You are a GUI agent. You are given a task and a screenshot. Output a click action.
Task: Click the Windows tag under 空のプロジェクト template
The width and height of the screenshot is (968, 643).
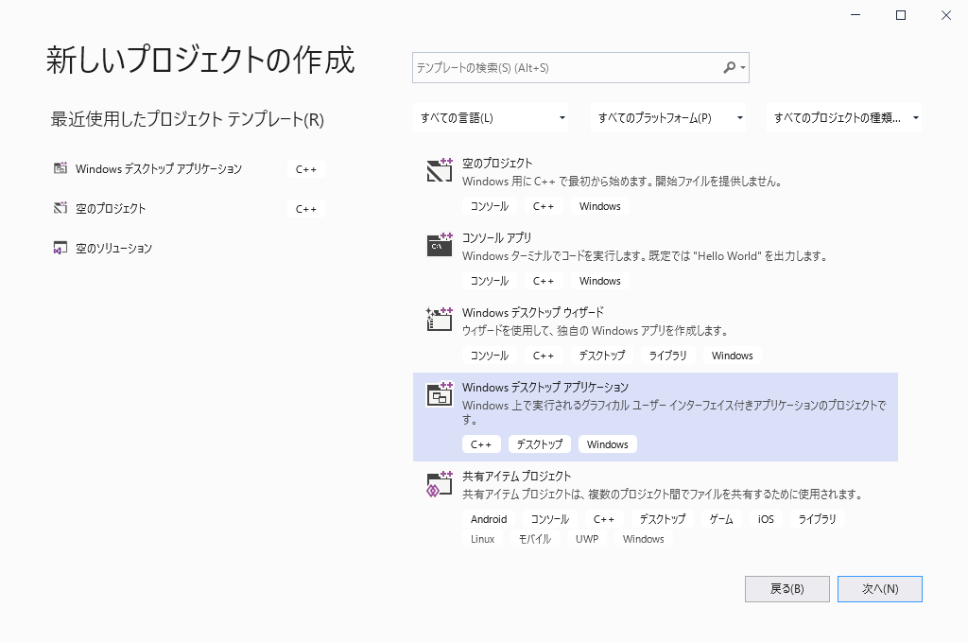pos(600,206)
